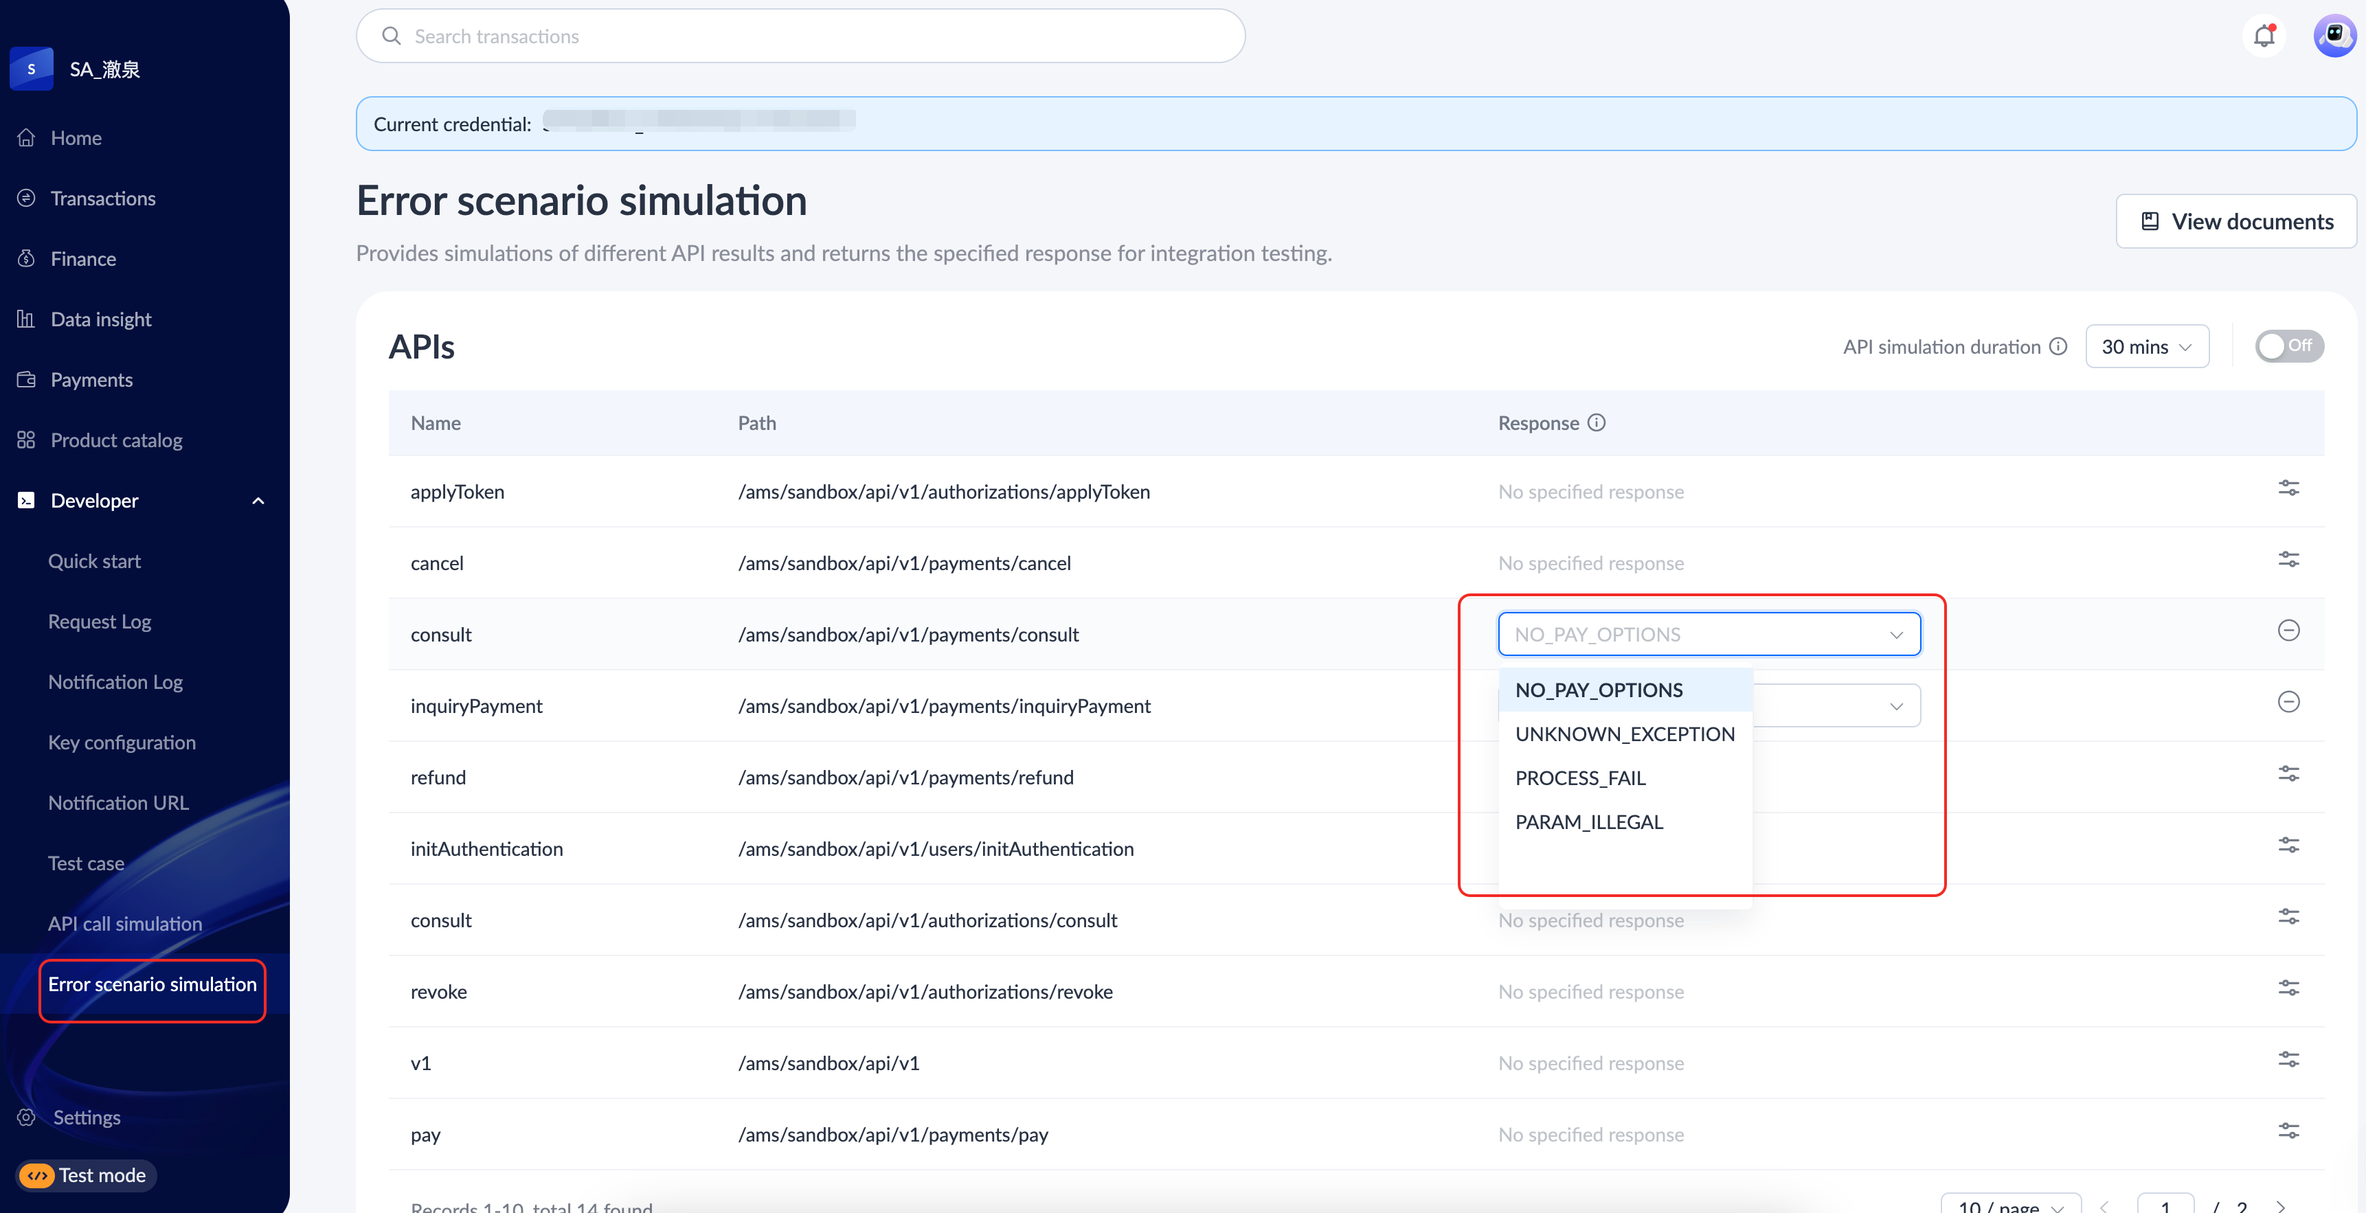Open the 30 mins duration dropdown
2366x1213 pixels.
point(2146,347)
